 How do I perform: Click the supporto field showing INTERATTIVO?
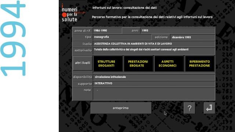pyautogui.click(x=154, y=84)
